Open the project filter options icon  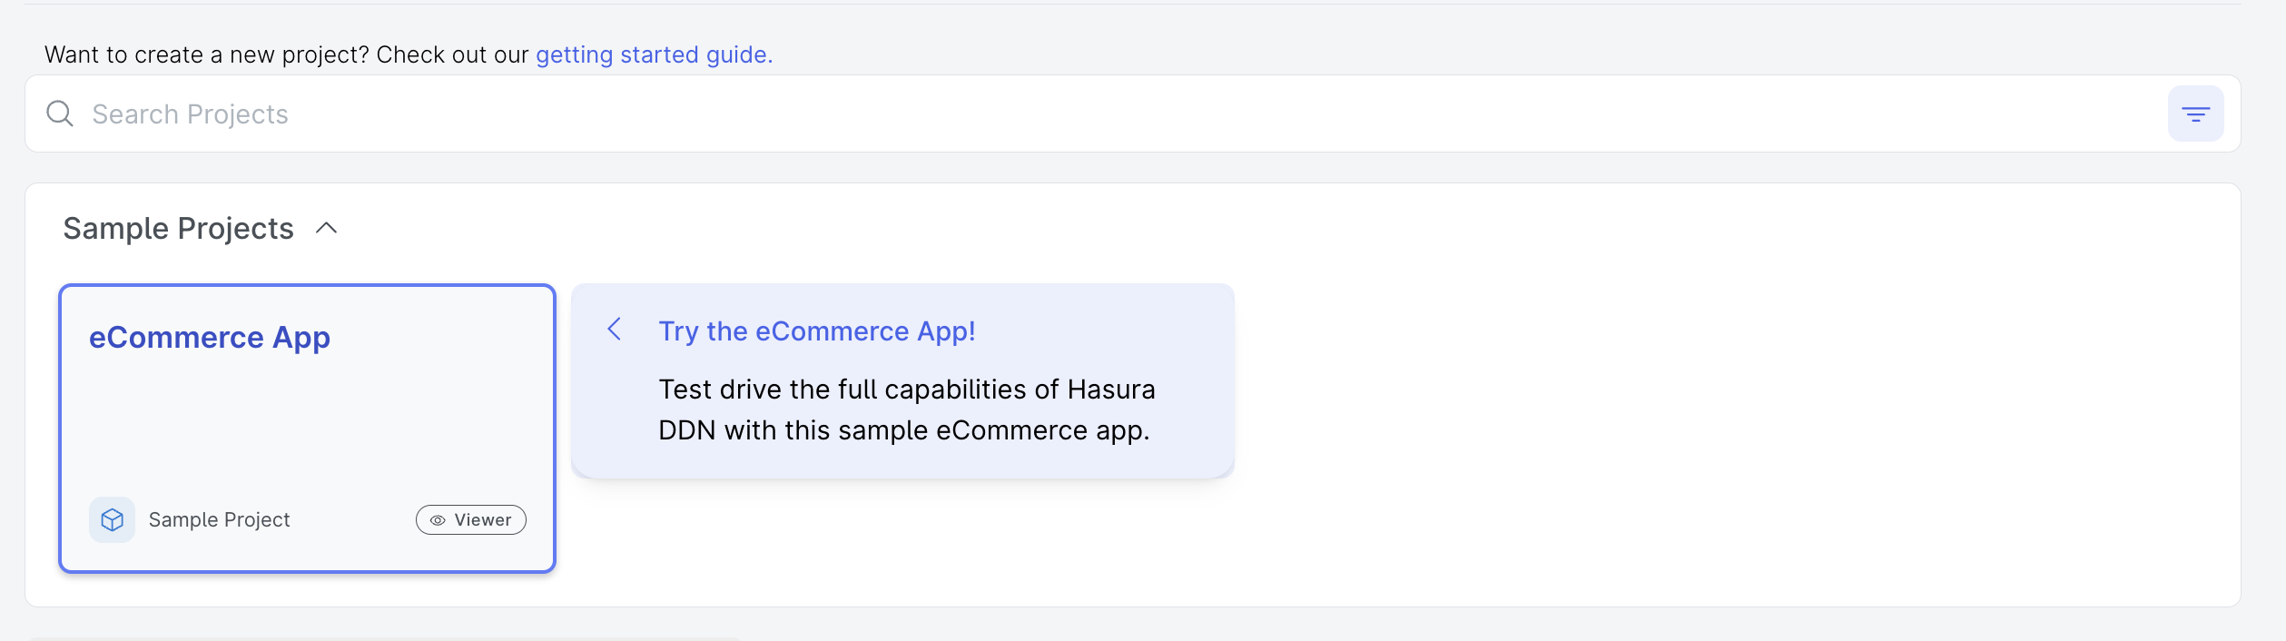2195,113
